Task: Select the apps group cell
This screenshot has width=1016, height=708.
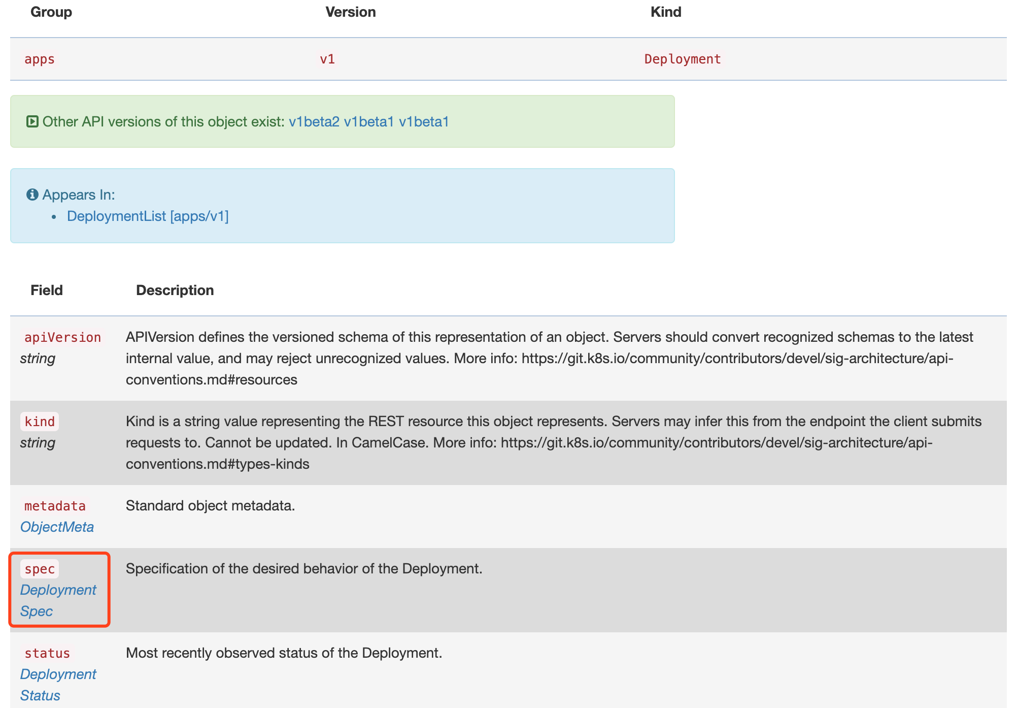Action: click(40, 59)
